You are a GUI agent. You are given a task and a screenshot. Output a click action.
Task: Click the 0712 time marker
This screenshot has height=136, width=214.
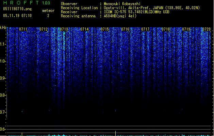[44, 29]
